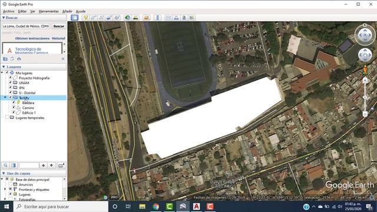
Task: Toggle sunlight across landscape icon
Action: point(135,18)
